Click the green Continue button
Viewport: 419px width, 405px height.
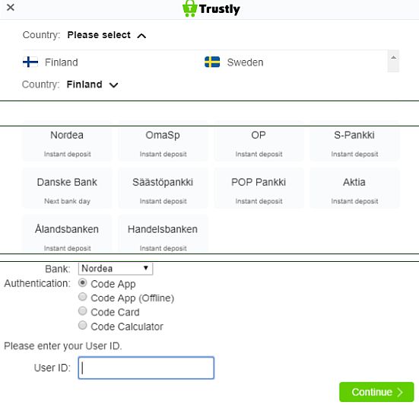(376, 392)
